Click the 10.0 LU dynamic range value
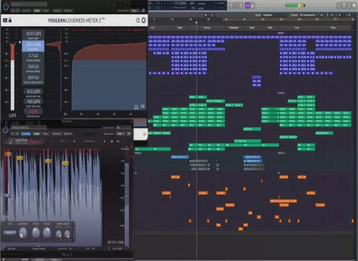This screenshot has width=358, height=261. [x=33, y=68]
